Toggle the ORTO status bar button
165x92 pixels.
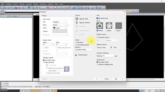click(x=49, y=91)
